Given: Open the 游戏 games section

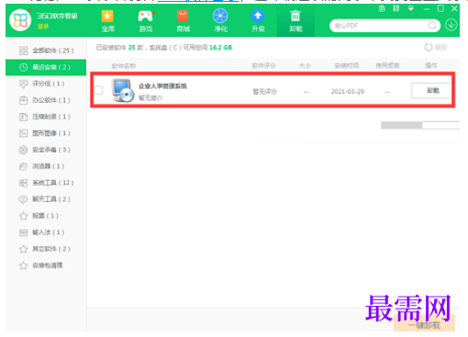Looking at the screenshot, I should click(145, 21).
